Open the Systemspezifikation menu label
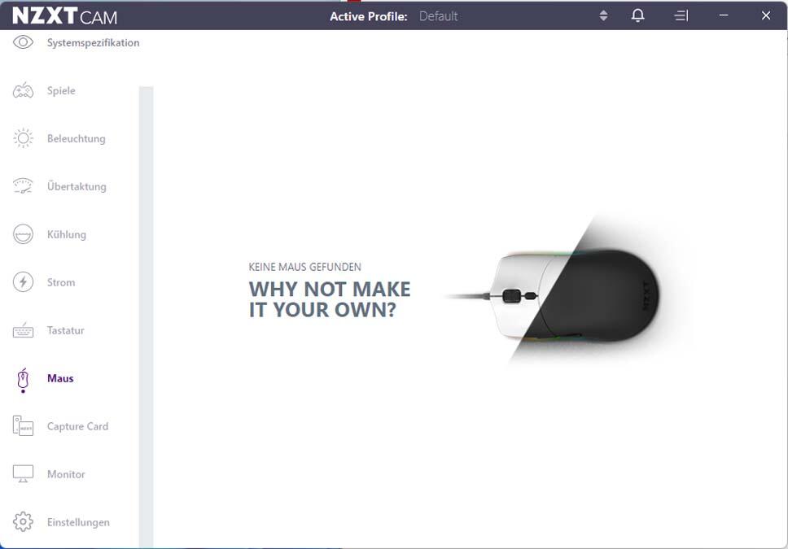This screenshot has height=549, width=788. click(x=93, y=42)
